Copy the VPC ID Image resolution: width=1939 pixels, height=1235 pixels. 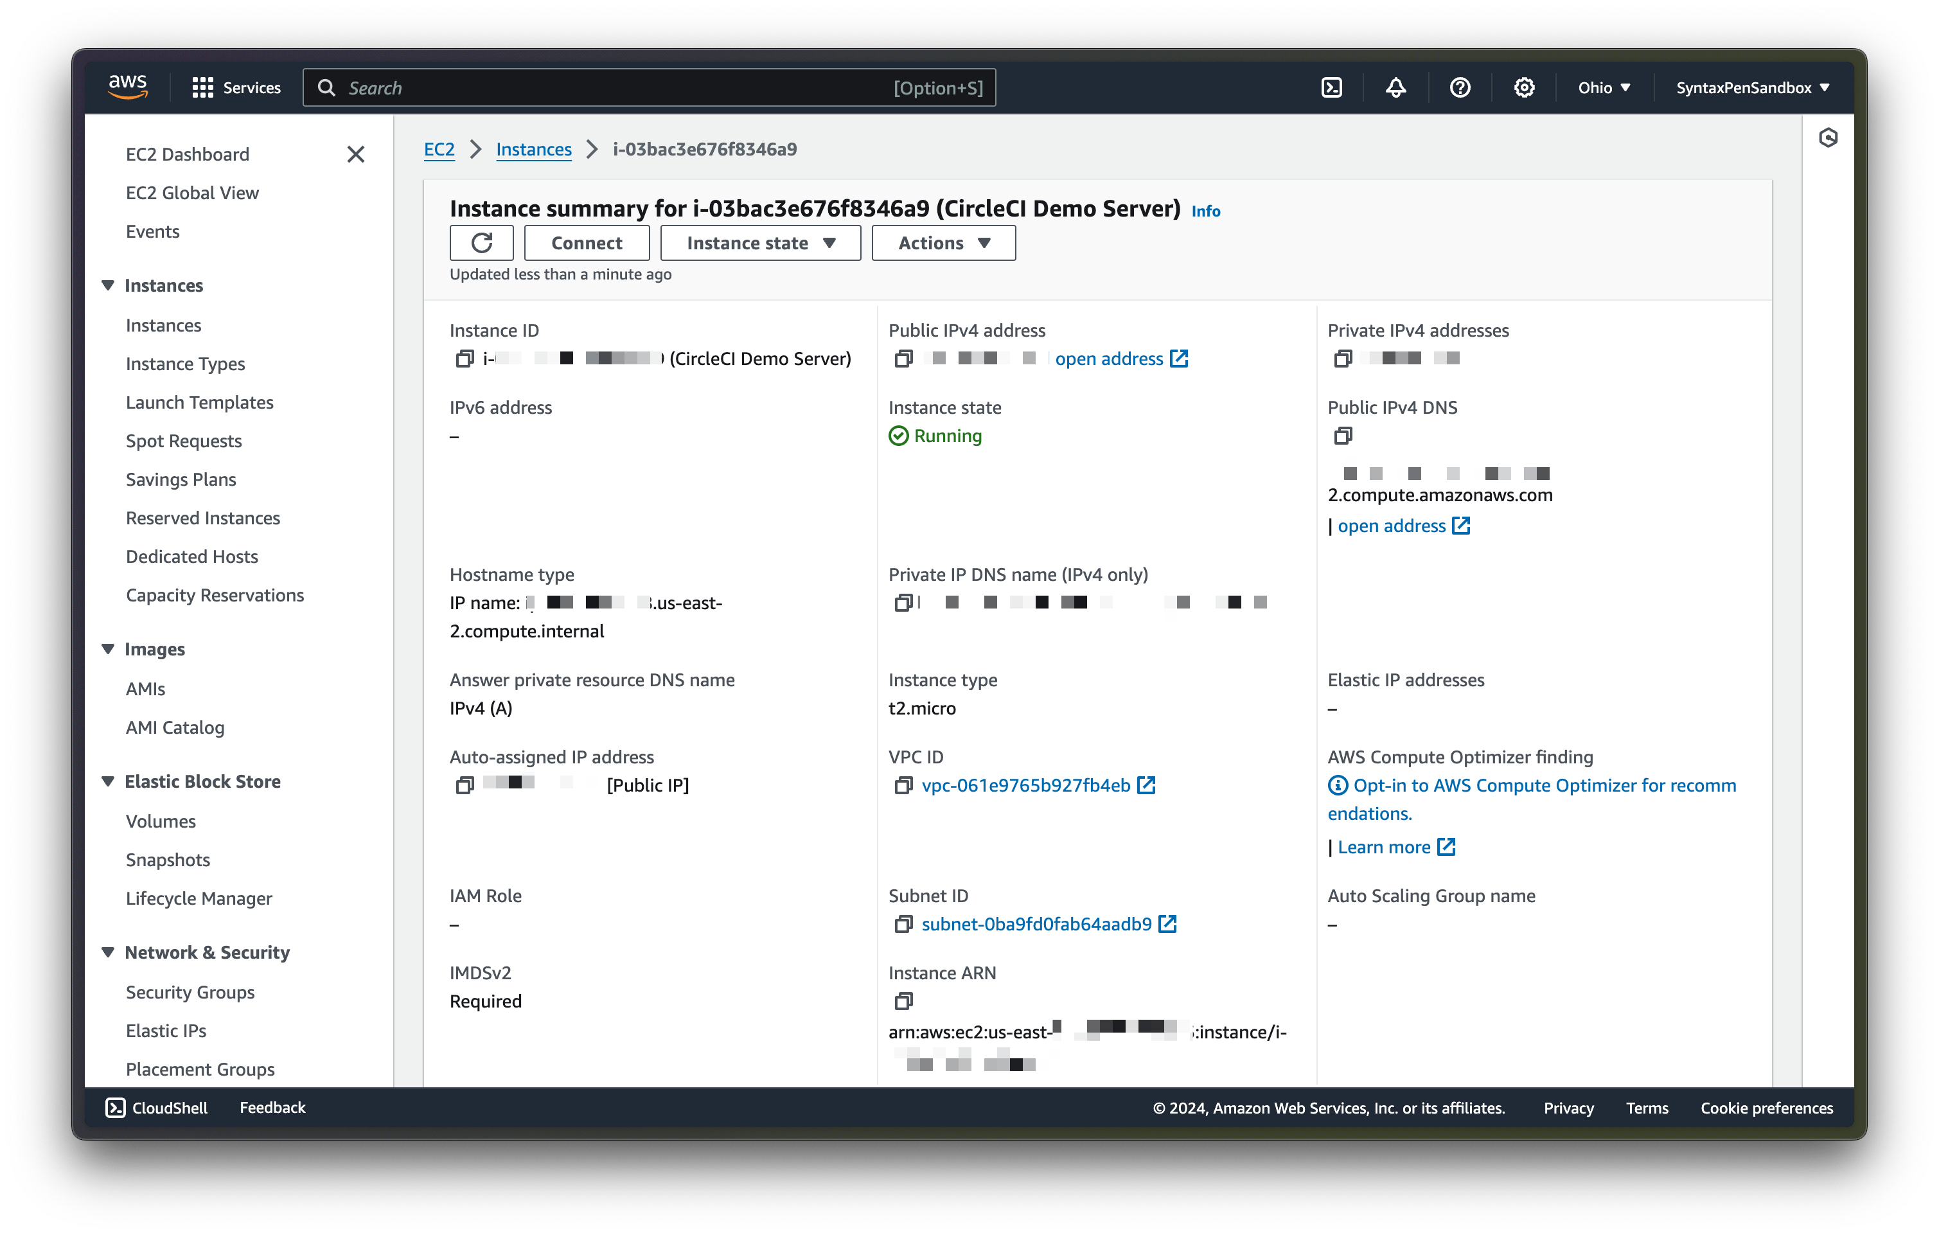tap(903, 785)
